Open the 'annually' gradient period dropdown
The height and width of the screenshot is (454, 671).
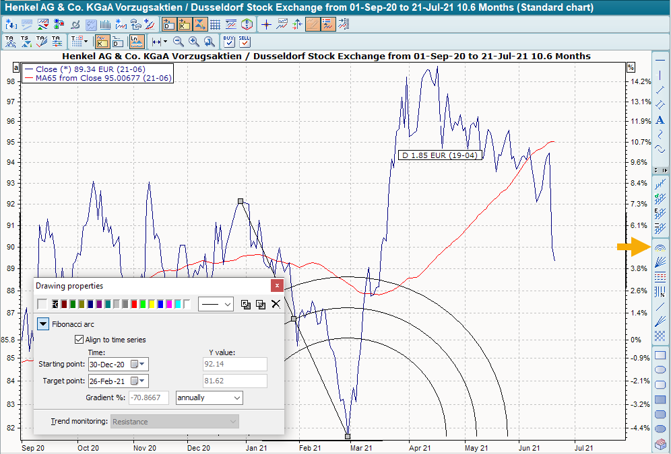[x=209, y=398]
